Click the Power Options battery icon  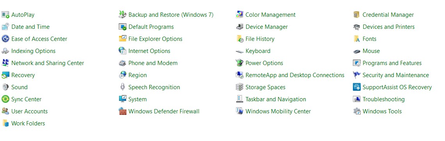pos(240,63)
